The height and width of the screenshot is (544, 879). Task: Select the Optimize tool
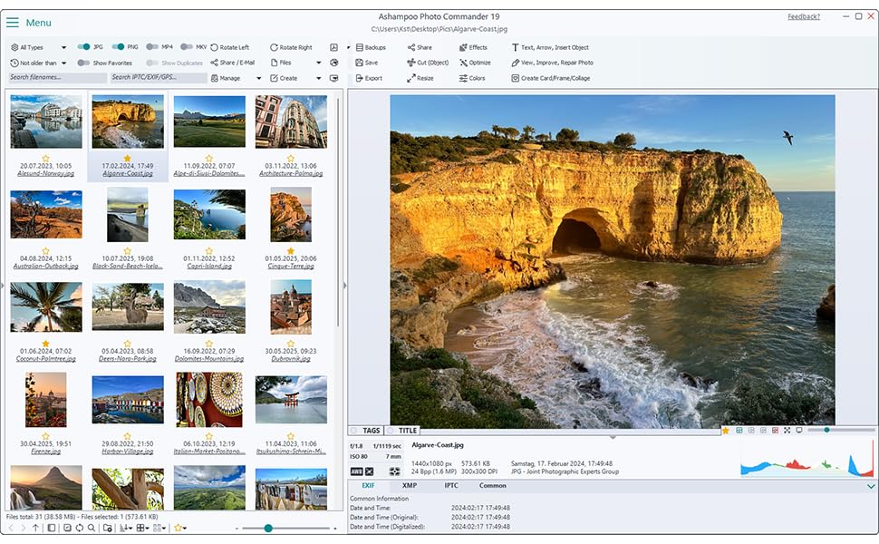point(464,63)
